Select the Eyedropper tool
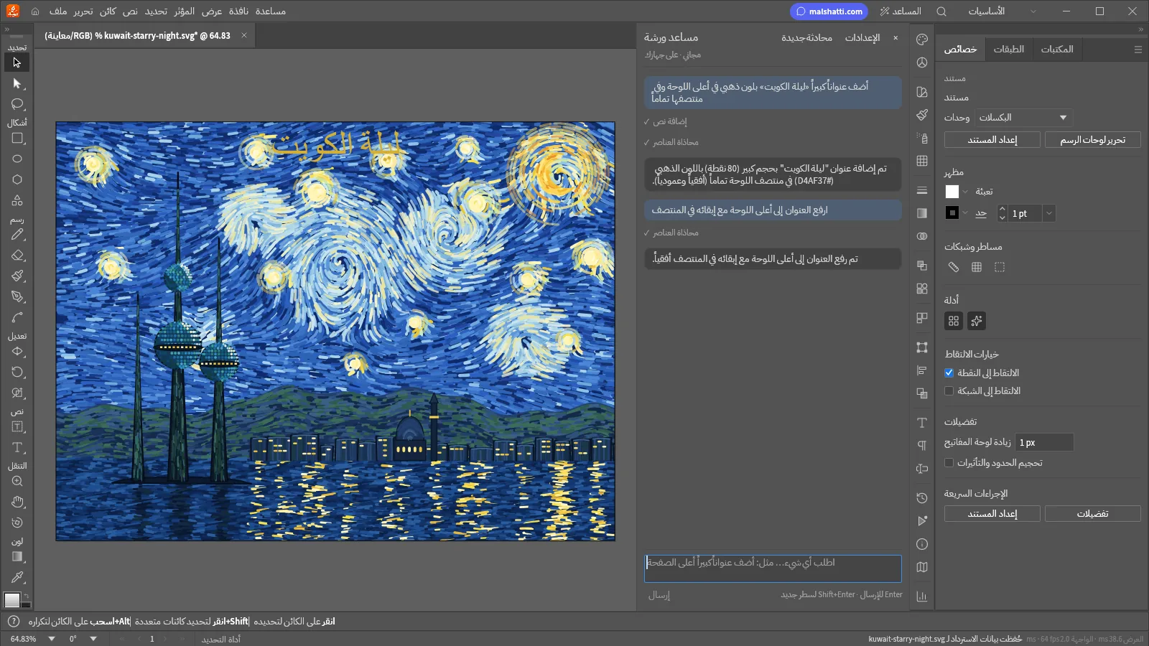 pos(17,577)
